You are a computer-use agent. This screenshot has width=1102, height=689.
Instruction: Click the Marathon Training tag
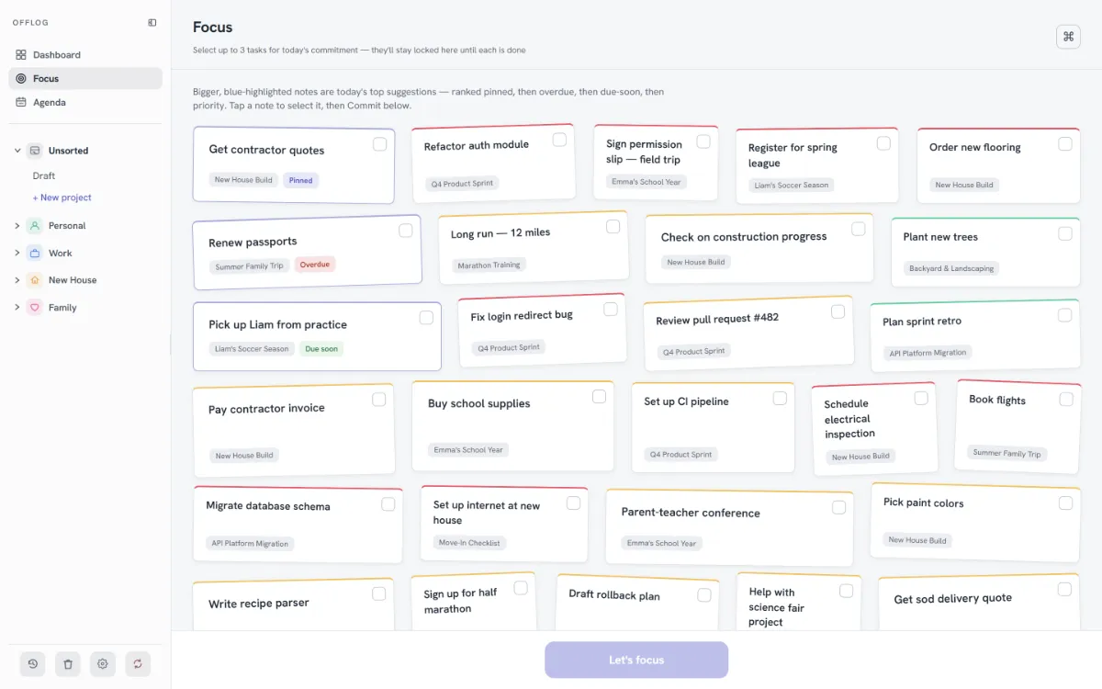pos(489,265)
